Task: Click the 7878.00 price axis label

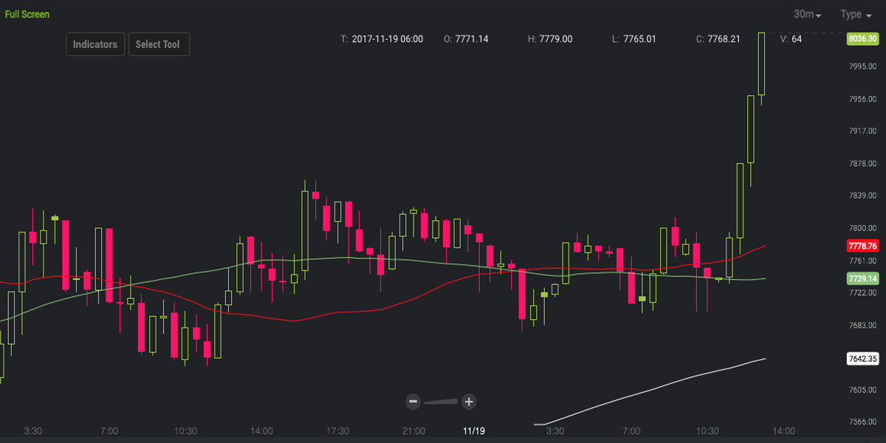Action: point(862,163)
